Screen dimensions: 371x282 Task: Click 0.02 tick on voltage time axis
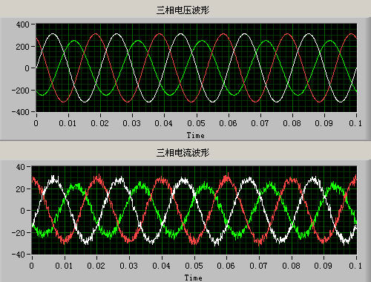pyautogui.click(x=99, y=123)
